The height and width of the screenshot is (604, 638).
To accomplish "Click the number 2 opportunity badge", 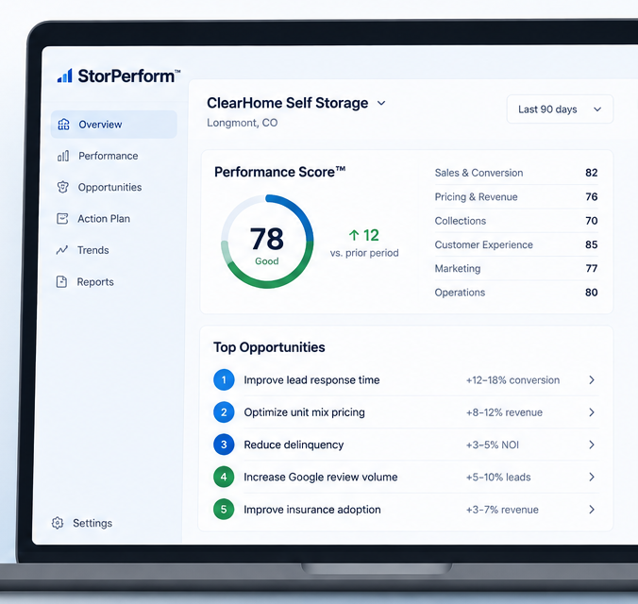I will click(x=224, y=412).
